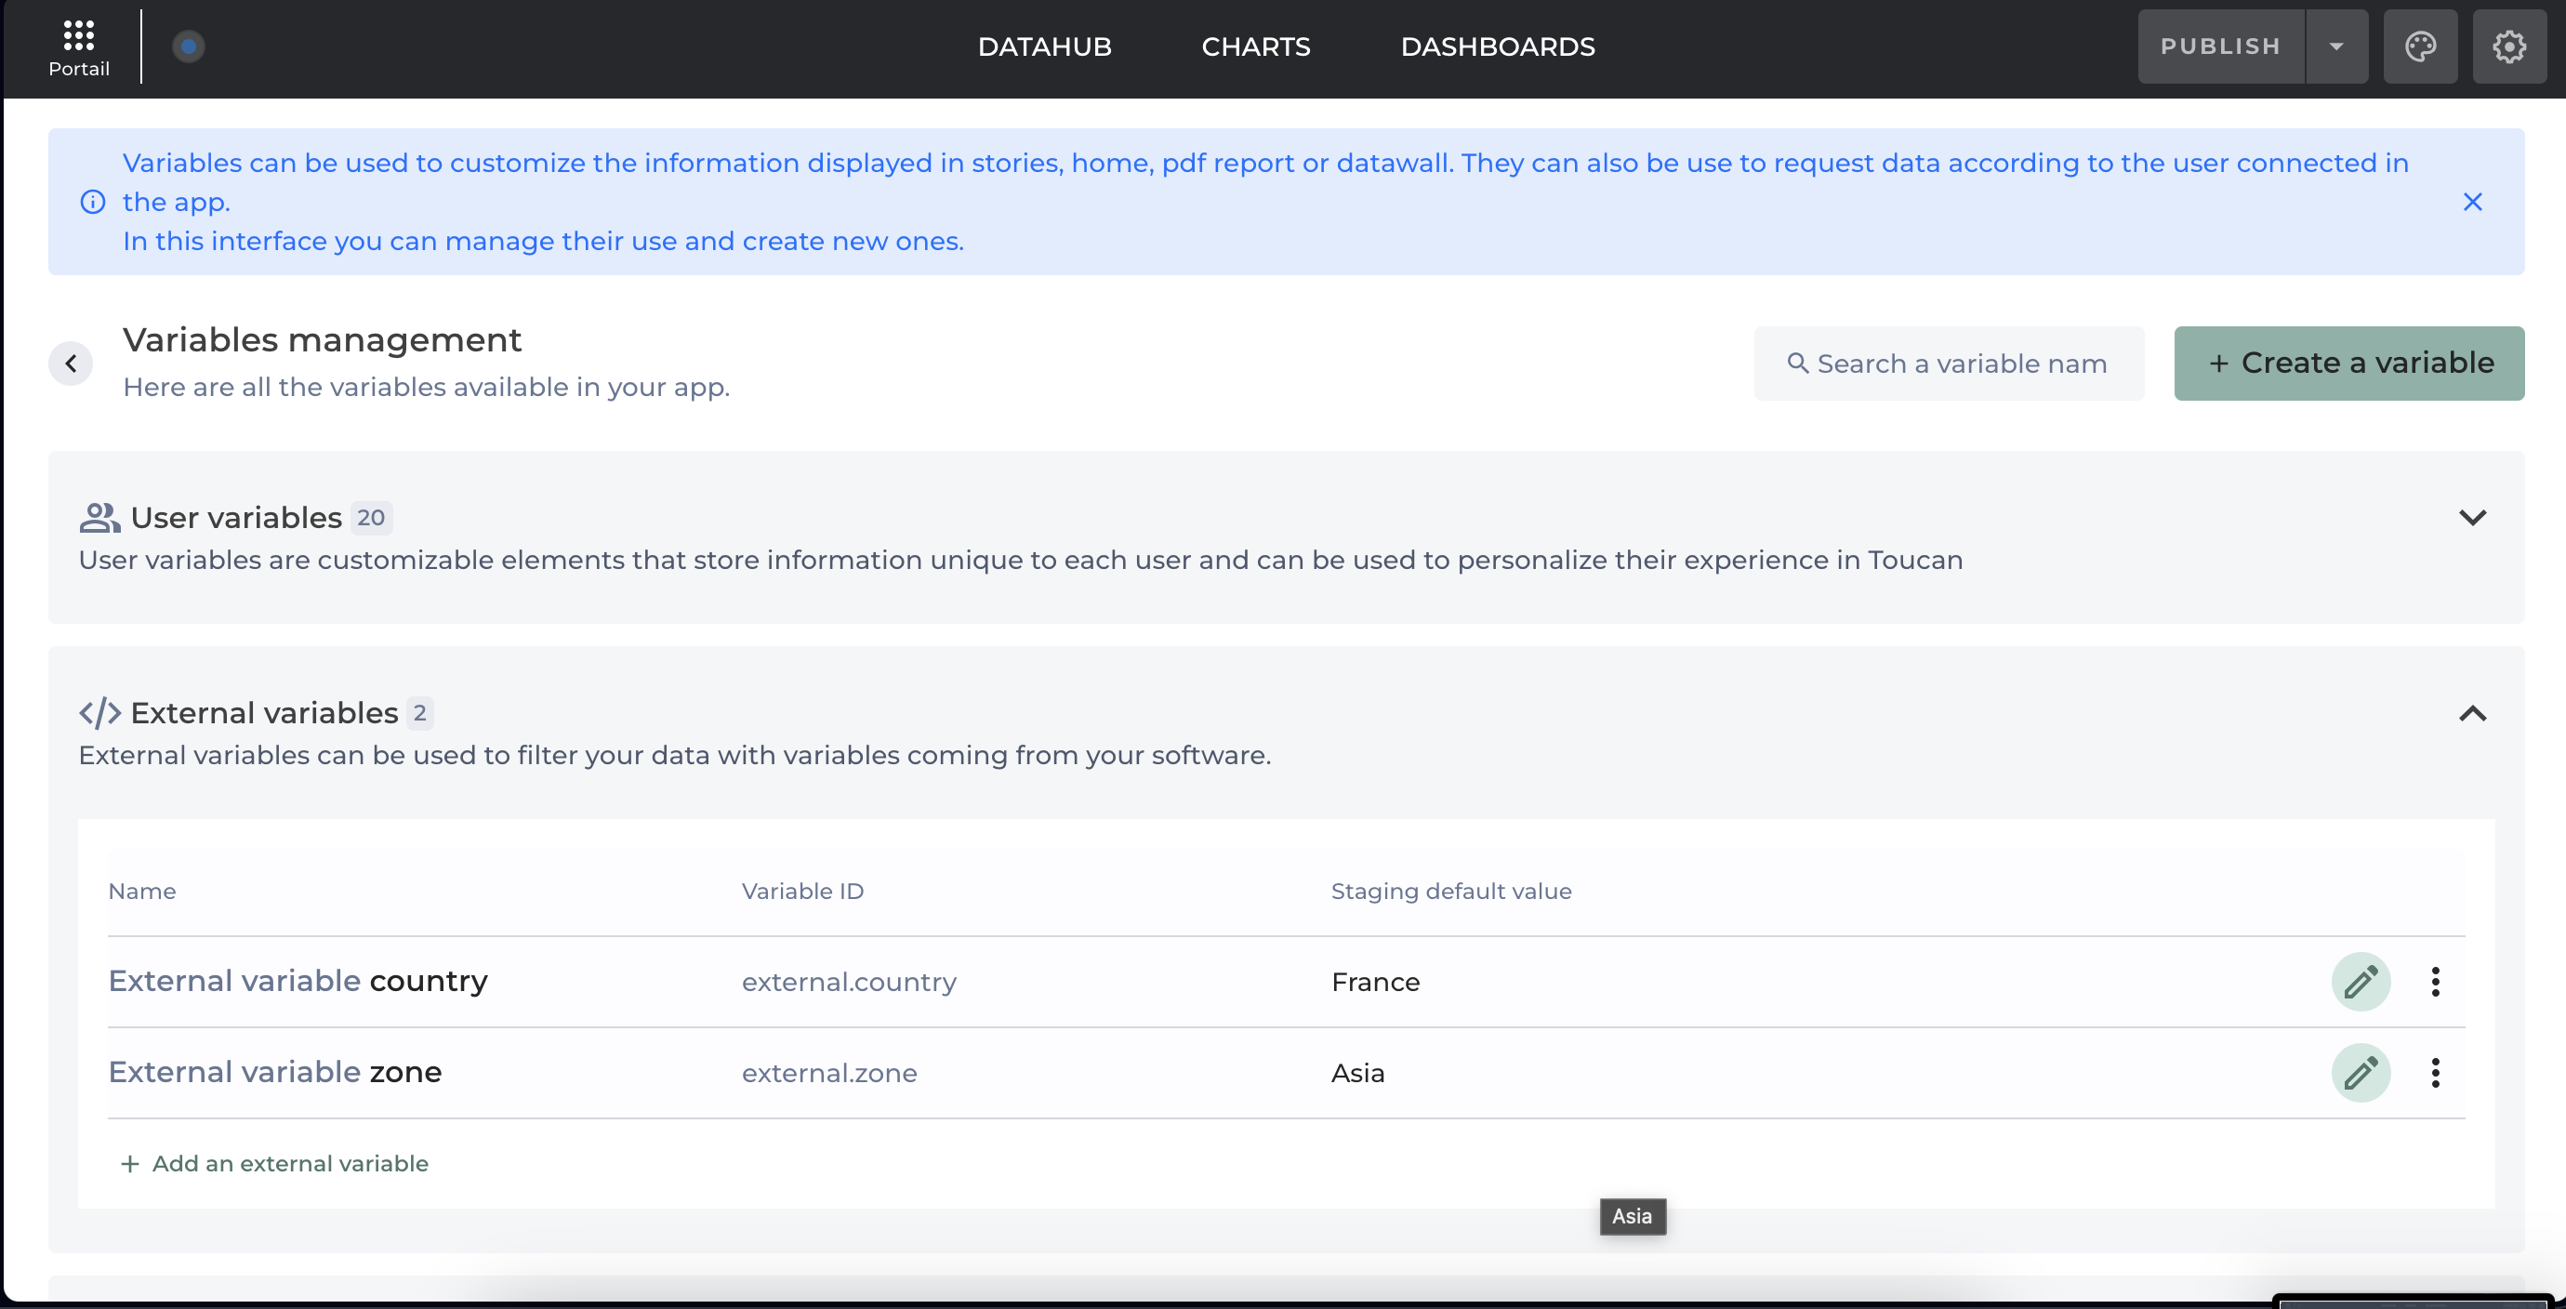The image size is (2566, 1309).
Task: Click the blue app logo circle
Action: [x=188, y=46]
